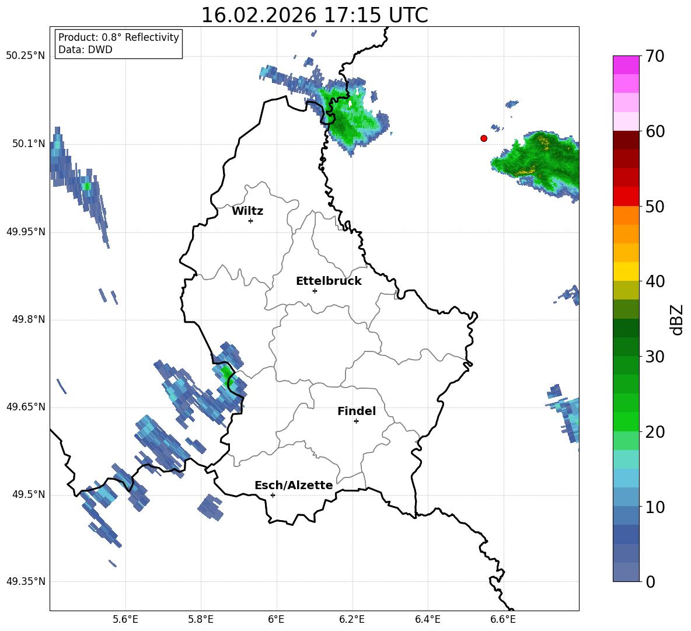Click the Wiltz location cross marker
This screenshot has width=691, height=631.
point(251,221)
